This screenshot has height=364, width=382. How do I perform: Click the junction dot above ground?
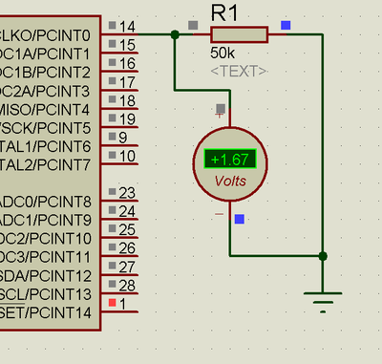coord(323,256)
